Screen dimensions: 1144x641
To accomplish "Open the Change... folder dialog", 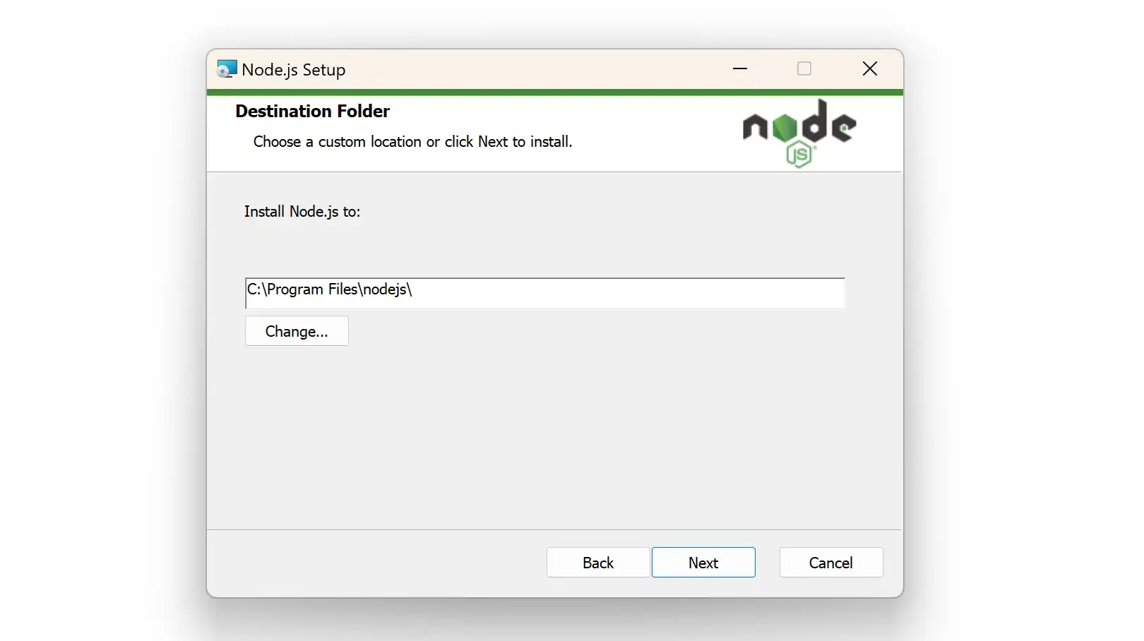I will point(297,331).
